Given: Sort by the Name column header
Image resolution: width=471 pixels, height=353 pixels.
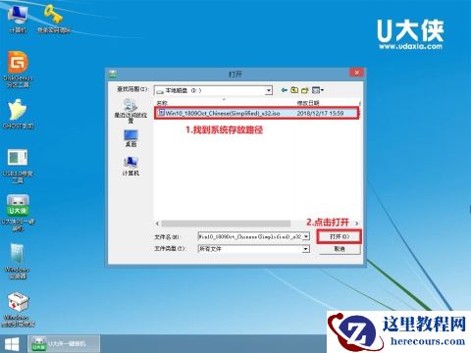Looking at the screenshot, I should (x=162, y=103).
